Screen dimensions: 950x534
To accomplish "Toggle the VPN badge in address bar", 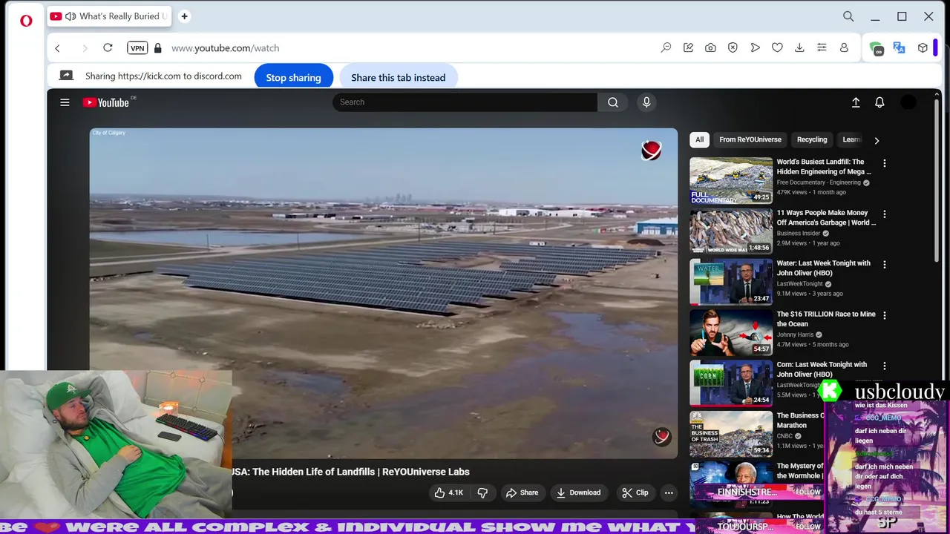I will [x=137, y=48].
